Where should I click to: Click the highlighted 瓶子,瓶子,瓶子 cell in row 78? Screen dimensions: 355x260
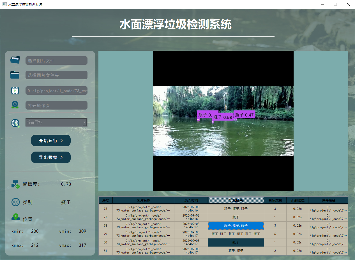[236, 226]
